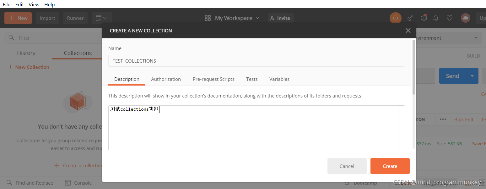This screenshot has width=486, height=189.
Task: Open the Help menu
Action: [x=50, y=4]
